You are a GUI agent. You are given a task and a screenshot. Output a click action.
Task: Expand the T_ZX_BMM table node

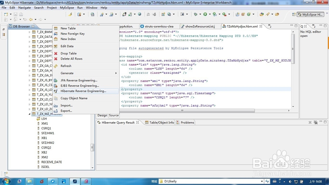pyautogui.click(x=29, y=32)
